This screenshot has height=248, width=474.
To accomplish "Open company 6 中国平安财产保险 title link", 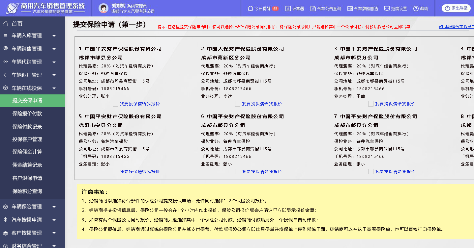I will [x=246, y=116].
